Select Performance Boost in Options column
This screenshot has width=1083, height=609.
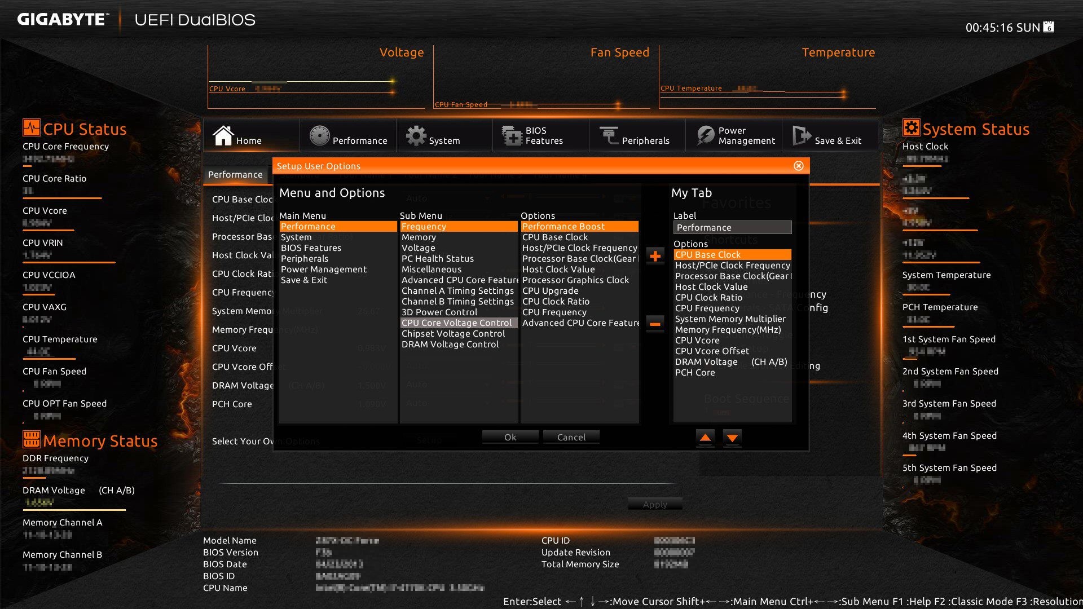(579, 226)
